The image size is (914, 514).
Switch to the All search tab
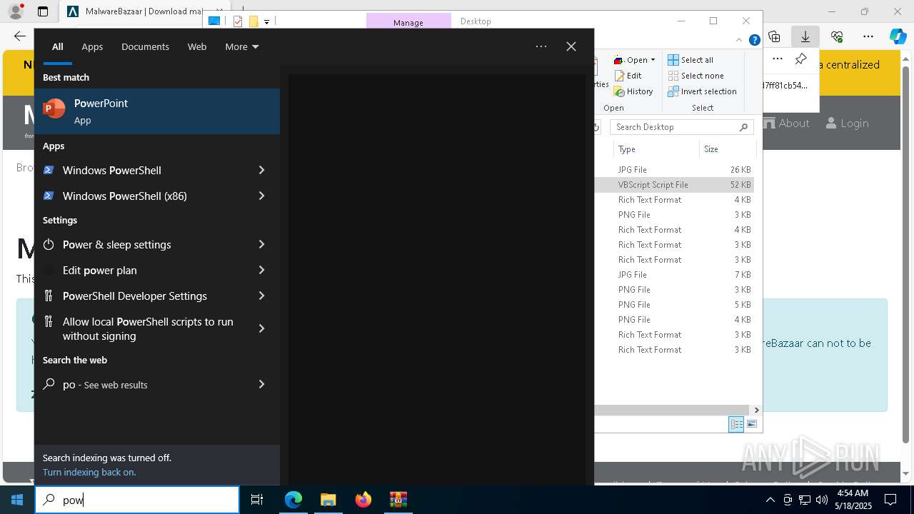point(58,46)
